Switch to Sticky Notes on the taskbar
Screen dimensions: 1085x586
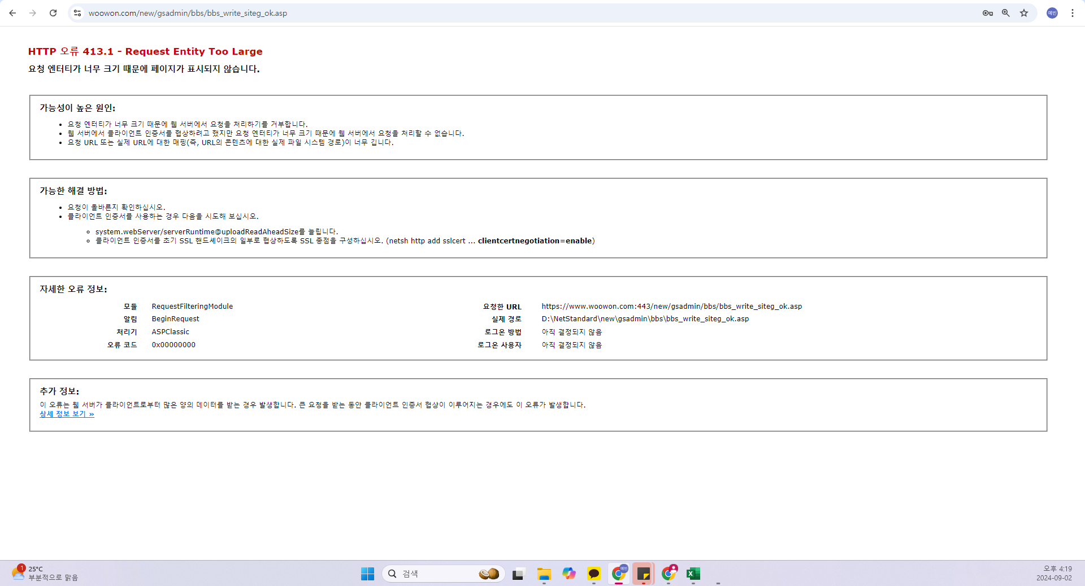643,574
